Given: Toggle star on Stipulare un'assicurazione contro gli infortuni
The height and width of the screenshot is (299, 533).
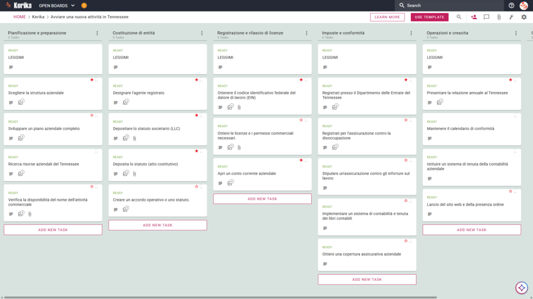Looking at the screenshot, I should (406, 160).
